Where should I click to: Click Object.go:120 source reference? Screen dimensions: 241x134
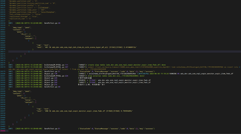[x=51, y=74]
